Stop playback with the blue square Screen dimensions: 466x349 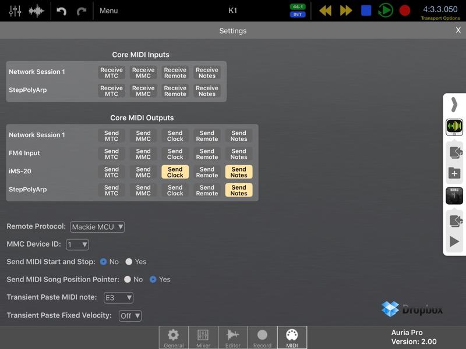tap(366, 10)
